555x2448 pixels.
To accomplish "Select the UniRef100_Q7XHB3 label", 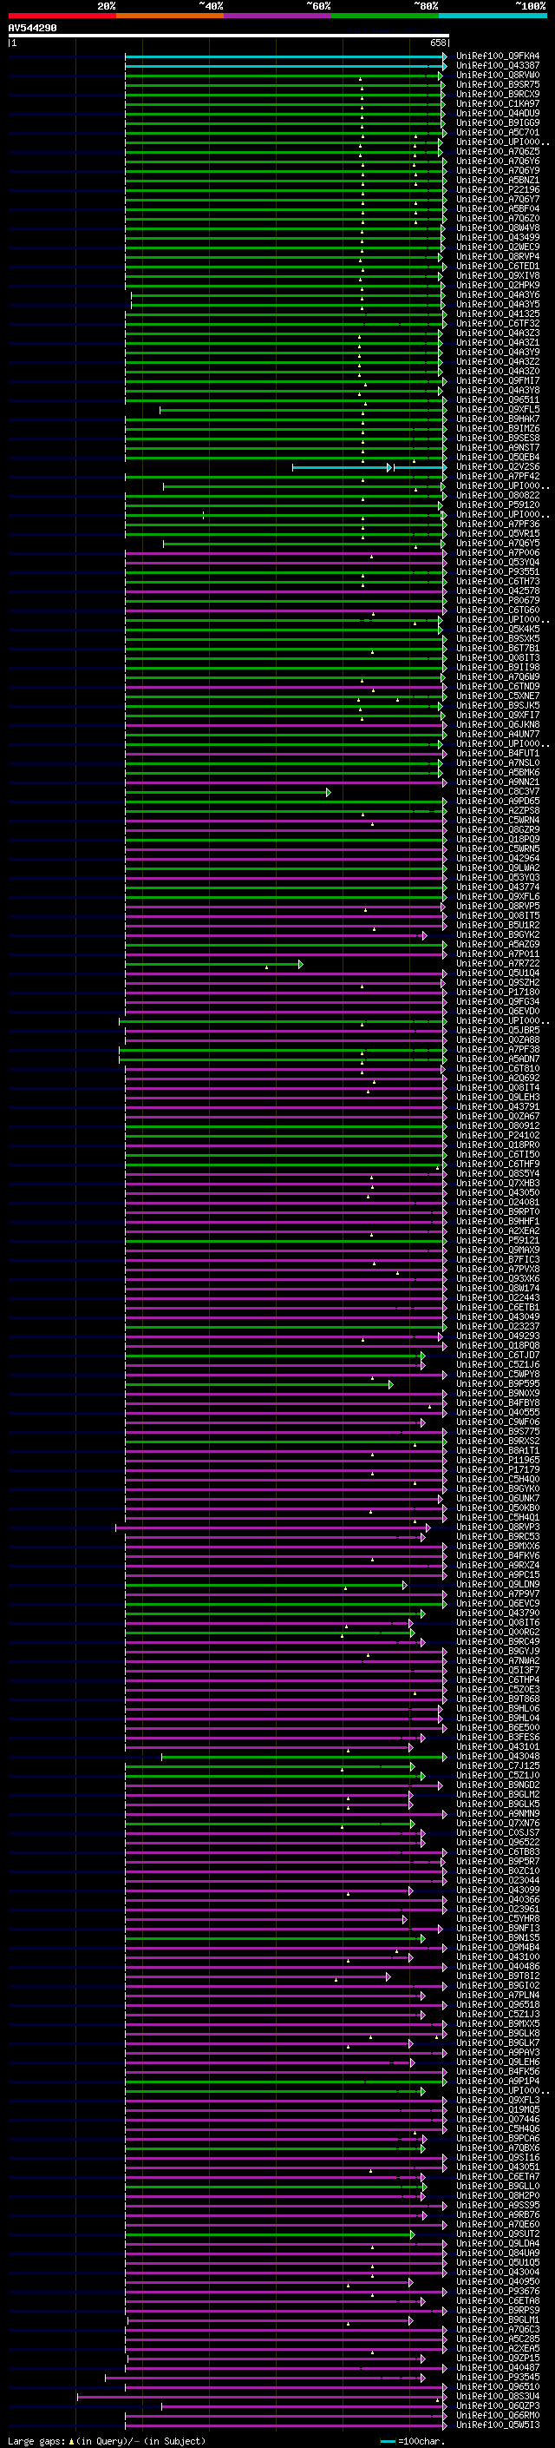I will tap(498, 1184).
